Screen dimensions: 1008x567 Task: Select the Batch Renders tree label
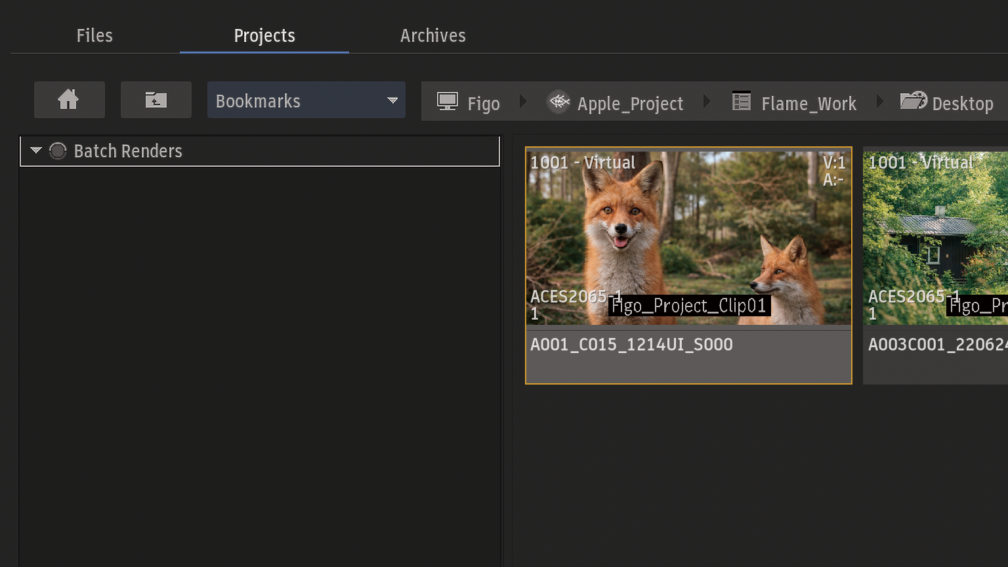[x=128, y=151]
